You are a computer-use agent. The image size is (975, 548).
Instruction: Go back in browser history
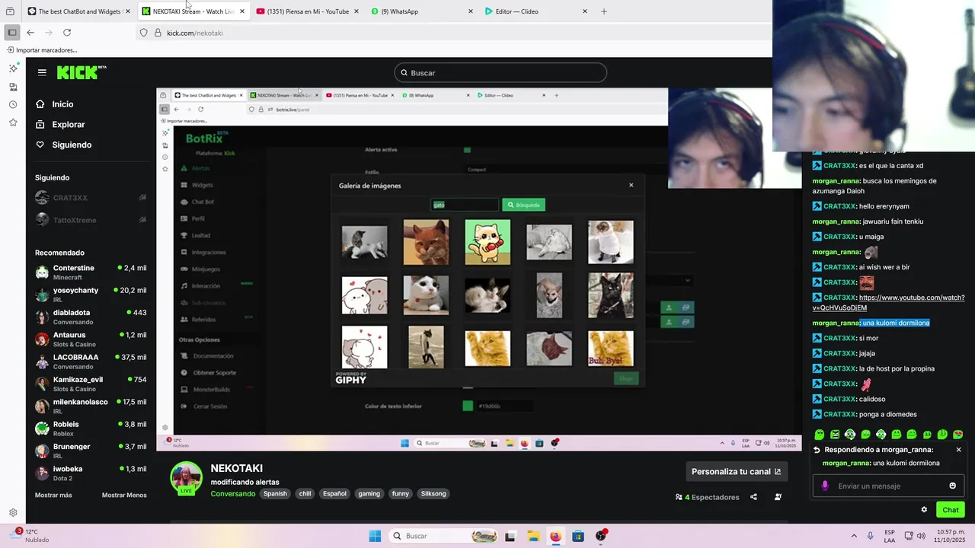pos(30,33)
